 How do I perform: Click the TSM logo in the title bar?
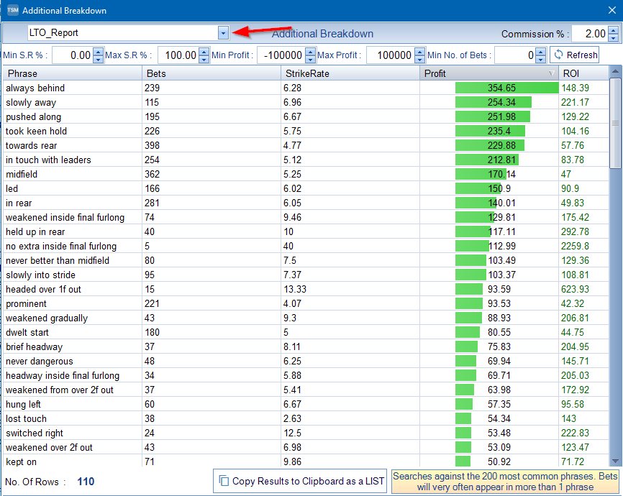coord(11,10)
